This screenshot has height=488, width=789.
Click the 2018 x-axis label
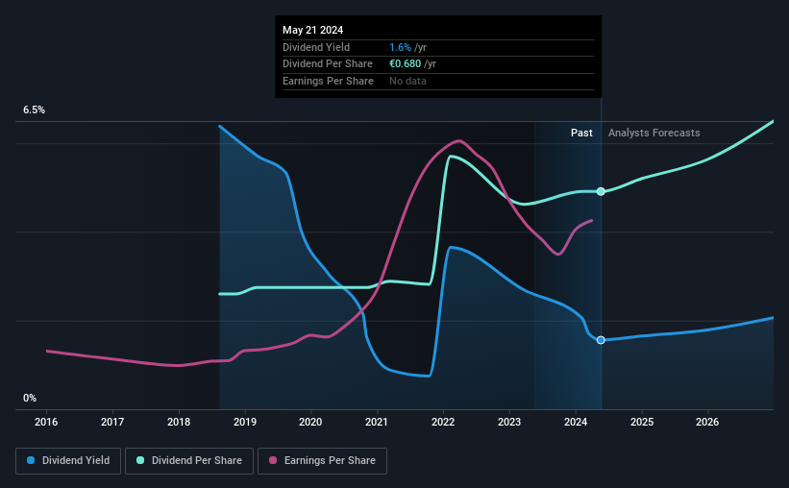(x=179, y=422)
